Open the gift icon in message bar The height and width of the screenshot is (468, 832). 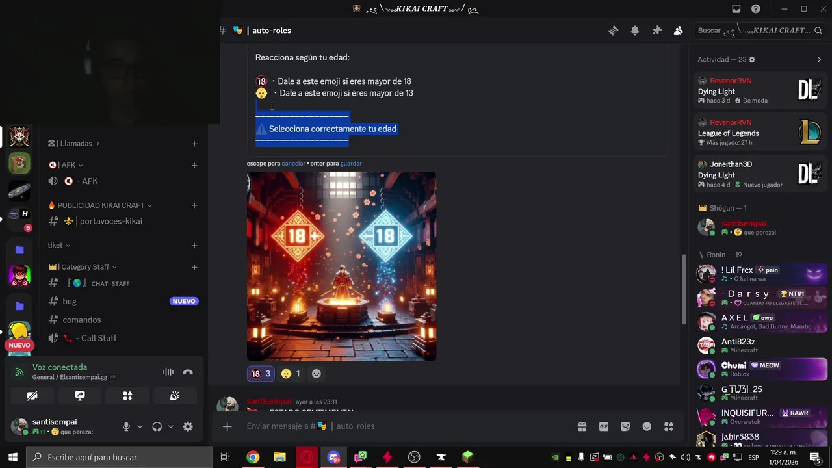[582, 426]
